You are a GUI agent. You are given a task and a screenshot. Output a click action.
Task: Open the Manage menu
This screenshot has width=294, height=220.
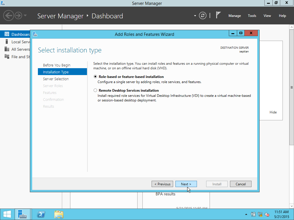(x=235, y=16)
